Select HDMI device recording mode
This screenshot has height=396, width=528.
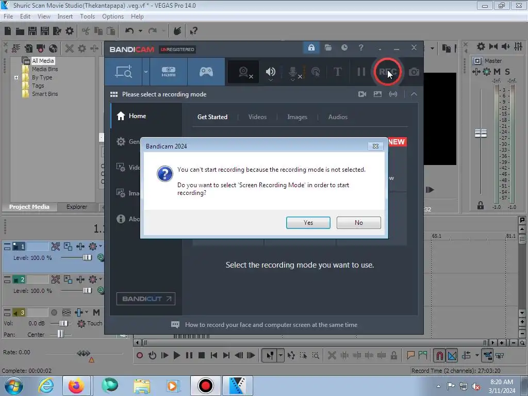(x=169, y=72)
